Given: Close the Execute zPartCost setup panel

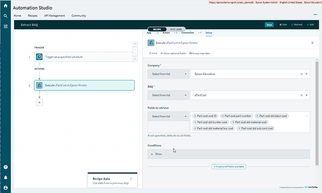Looking at the screenshot, I should tap(312, 43).
